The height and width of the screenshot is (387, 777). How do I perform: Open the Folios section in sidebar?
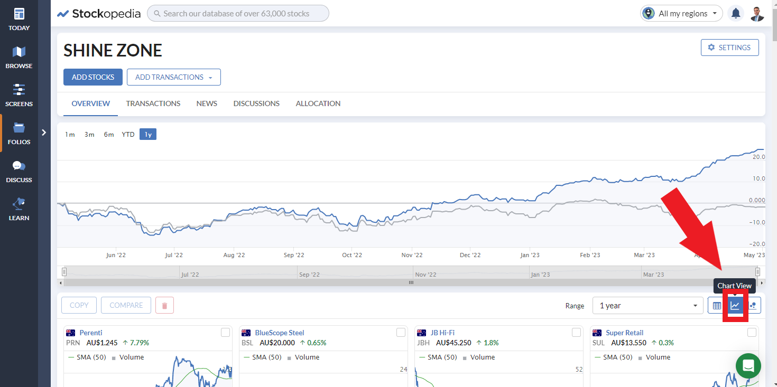tap(19, 134)
